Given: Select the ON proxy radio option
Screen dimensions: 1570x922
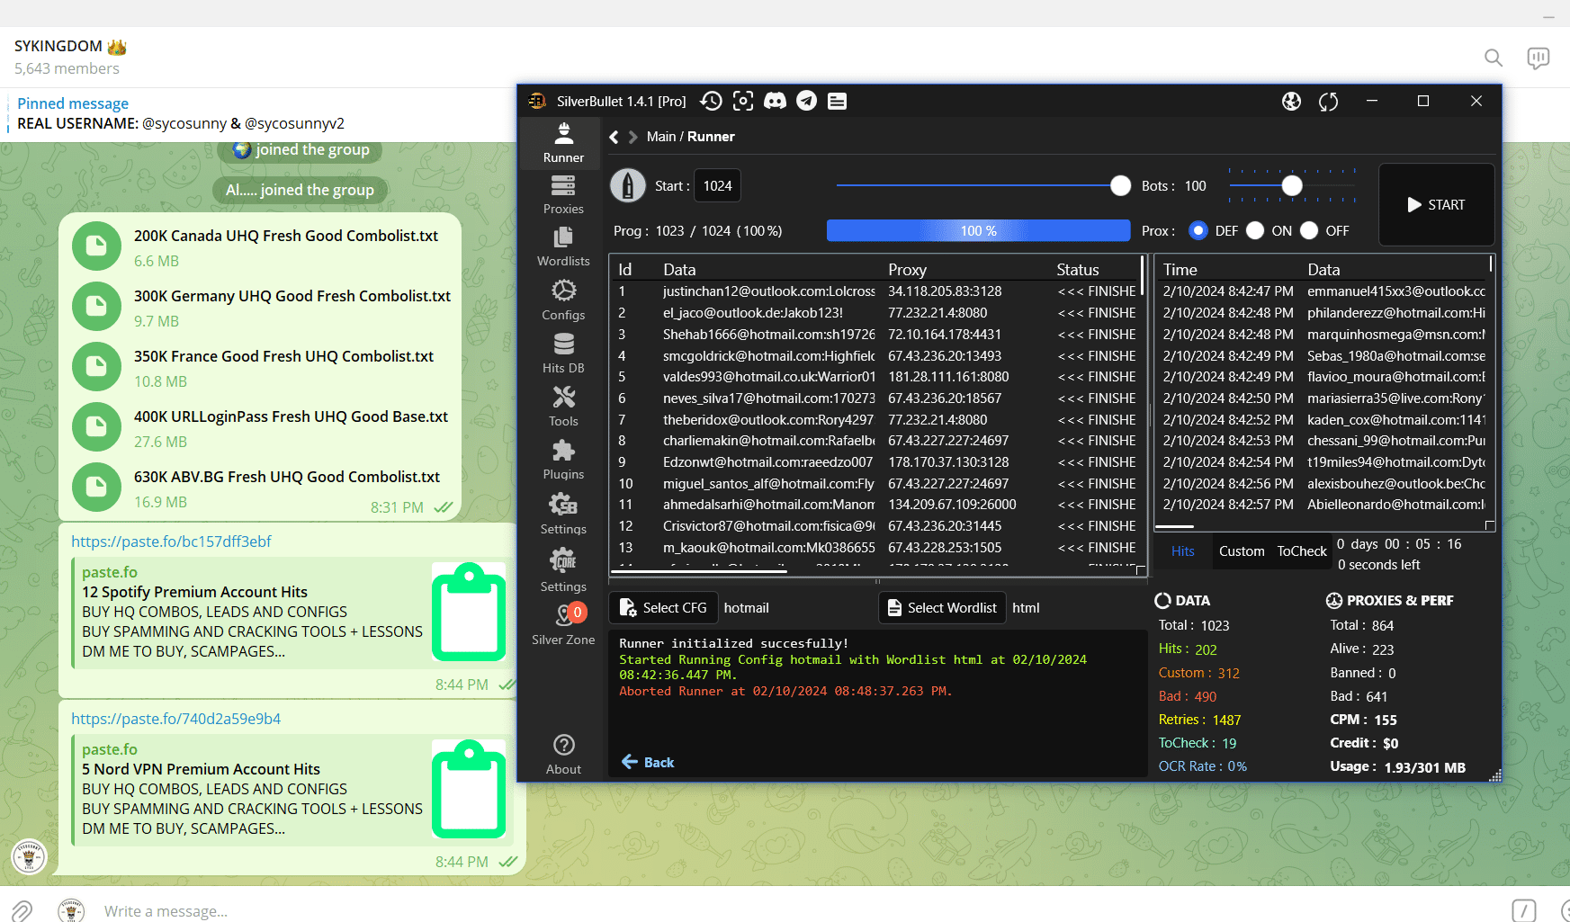Looking at the screenshot, I should [x=1255, y=231].
